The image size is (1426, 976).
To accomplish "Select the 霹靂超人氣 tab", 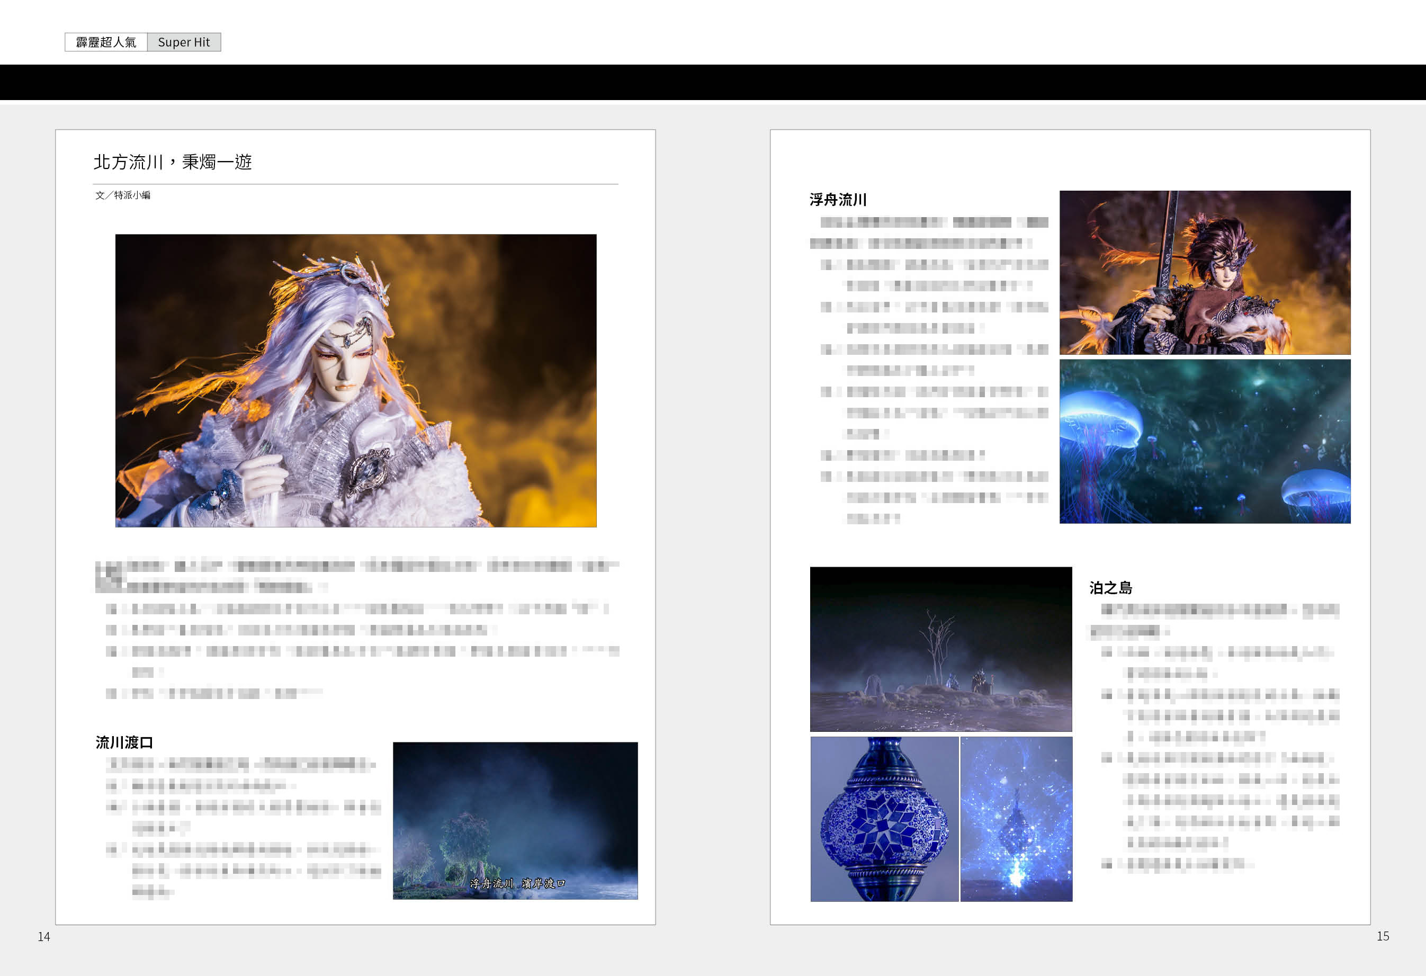I will (105, 42).
